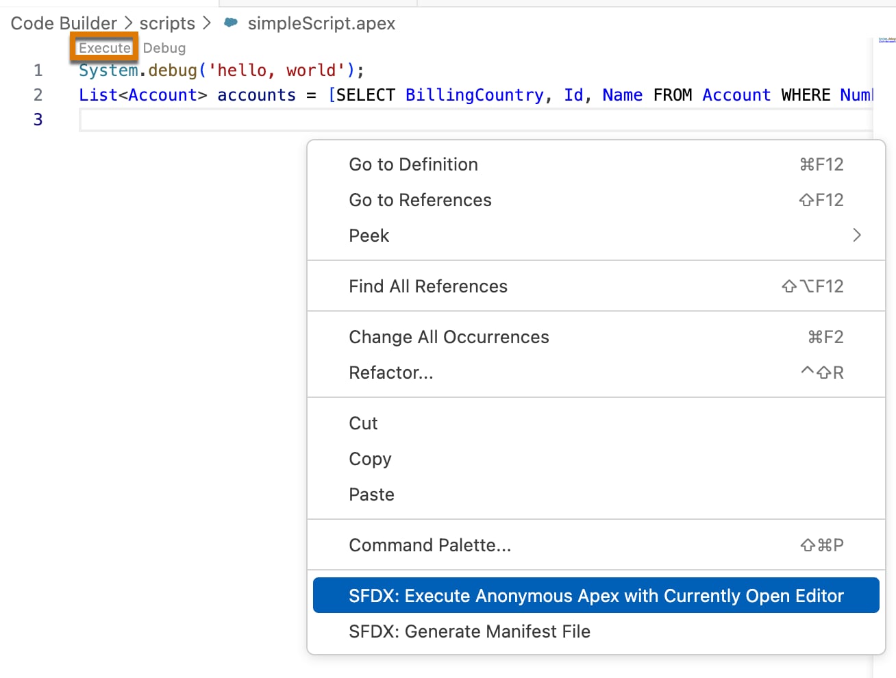This screenshot has height=678, width=896.
Task: Click the Debug code lens link
Action: pos(164,48)
